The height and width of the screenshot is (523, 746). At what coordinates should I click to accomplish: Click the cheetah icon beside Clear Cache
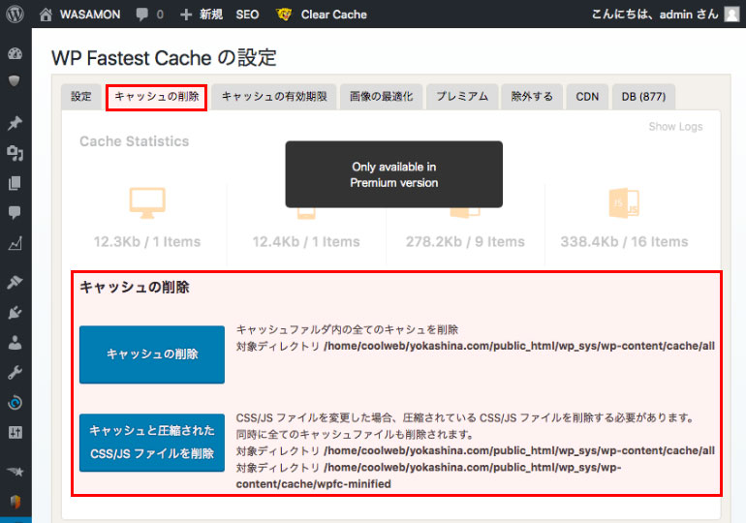pyautogui.click(x=284, y=15)
